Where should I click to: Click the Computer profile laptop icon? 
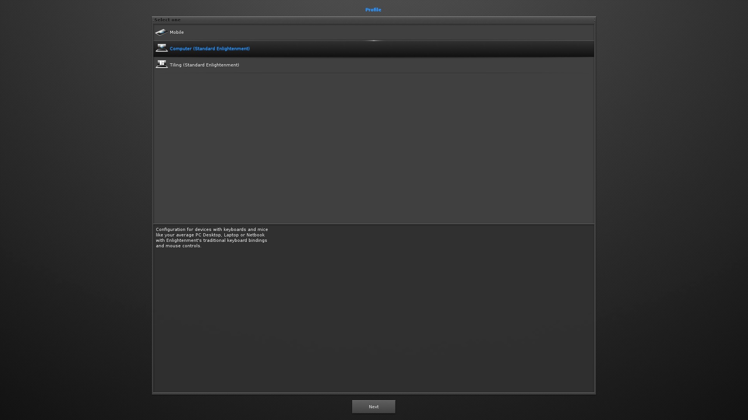click(x=161, y=48)
